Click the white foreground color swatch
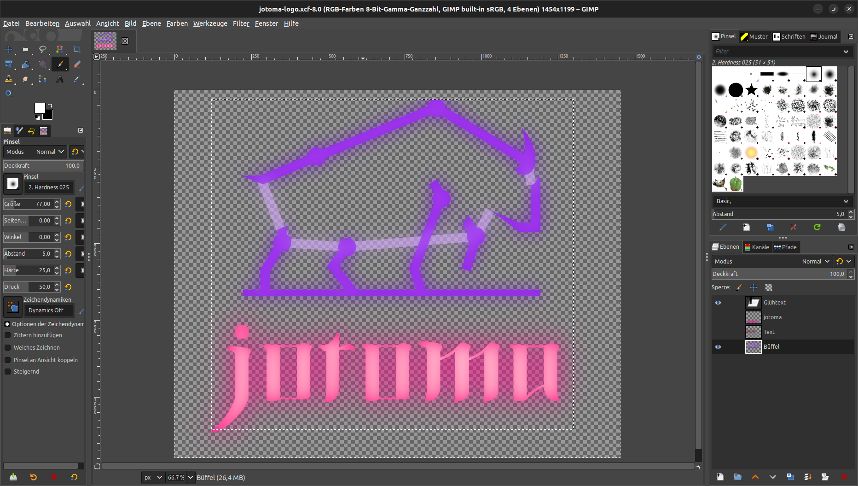The image size is (858, 486). [40, 108]
